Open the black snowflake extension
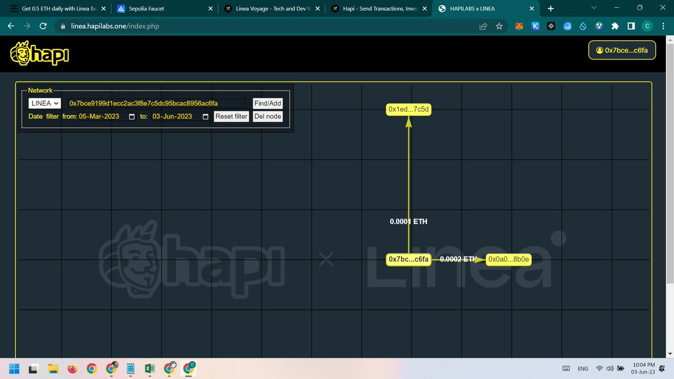The image size is (674, 379). (552, 26)
